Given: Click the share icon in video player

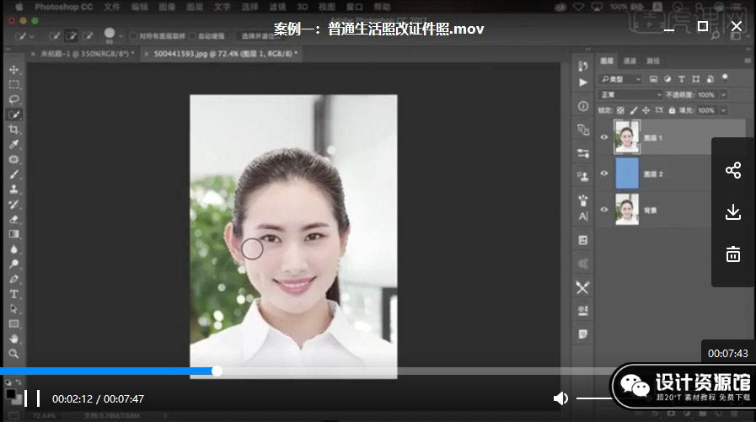Looking at the screenshot, I should pyautogui.click(x=733, y=170).
